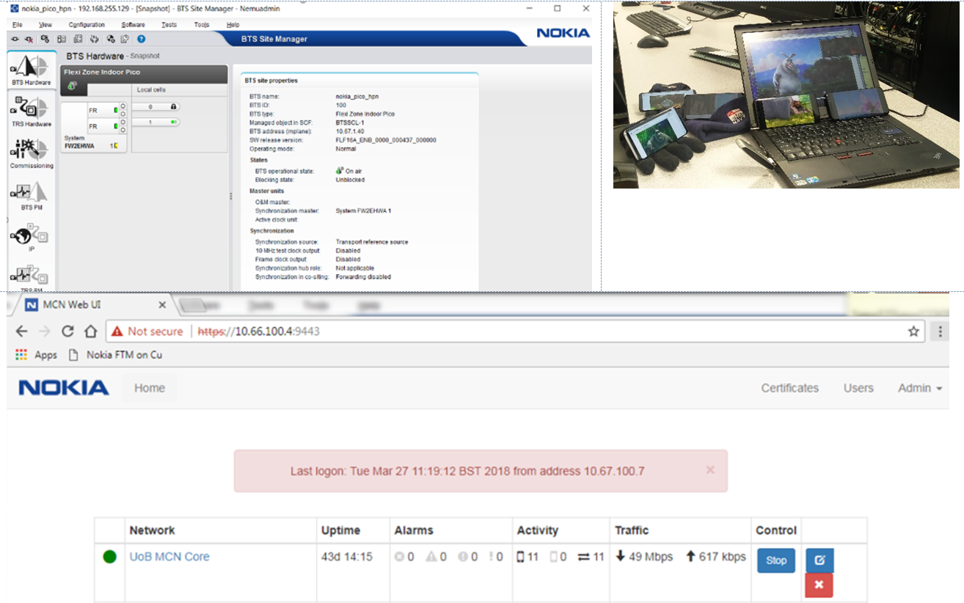Click the BTS Site Manager title bar app icon
Screen dimensions: 964x603
[x=15, y=9]
